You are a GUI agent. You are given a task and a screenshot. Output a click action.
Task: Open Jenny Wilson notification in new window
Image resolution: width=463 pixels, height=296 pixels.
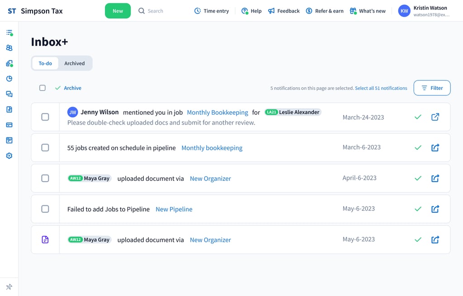point(435,117)
